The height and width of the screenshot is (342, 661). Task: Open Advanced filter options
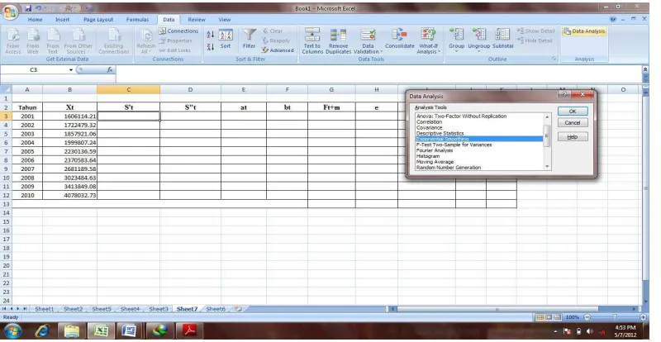tap(278, 50)
